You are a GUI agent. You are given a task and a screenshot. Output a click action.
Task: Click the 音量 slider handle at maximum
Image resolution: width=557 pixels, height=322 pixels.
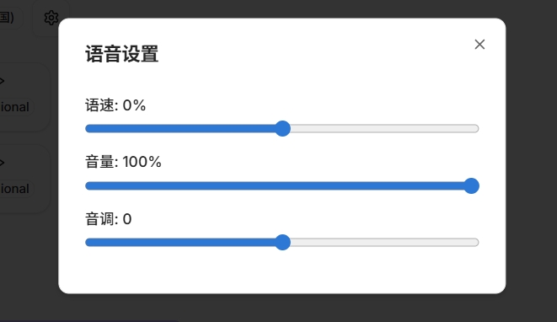click(x=471, y=186)
